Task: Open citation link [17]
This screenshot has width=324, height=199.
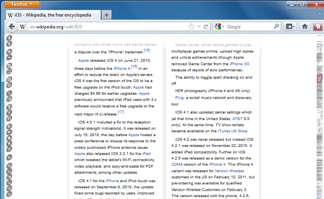Action: (121, 112)
